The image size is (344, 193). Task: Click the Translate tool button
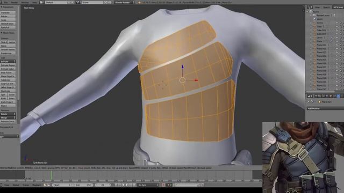click(x=8, y=13)
